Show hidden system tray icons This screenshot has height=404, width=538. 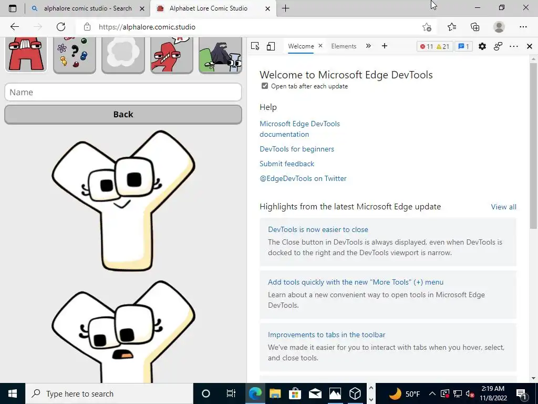(432, 393)
